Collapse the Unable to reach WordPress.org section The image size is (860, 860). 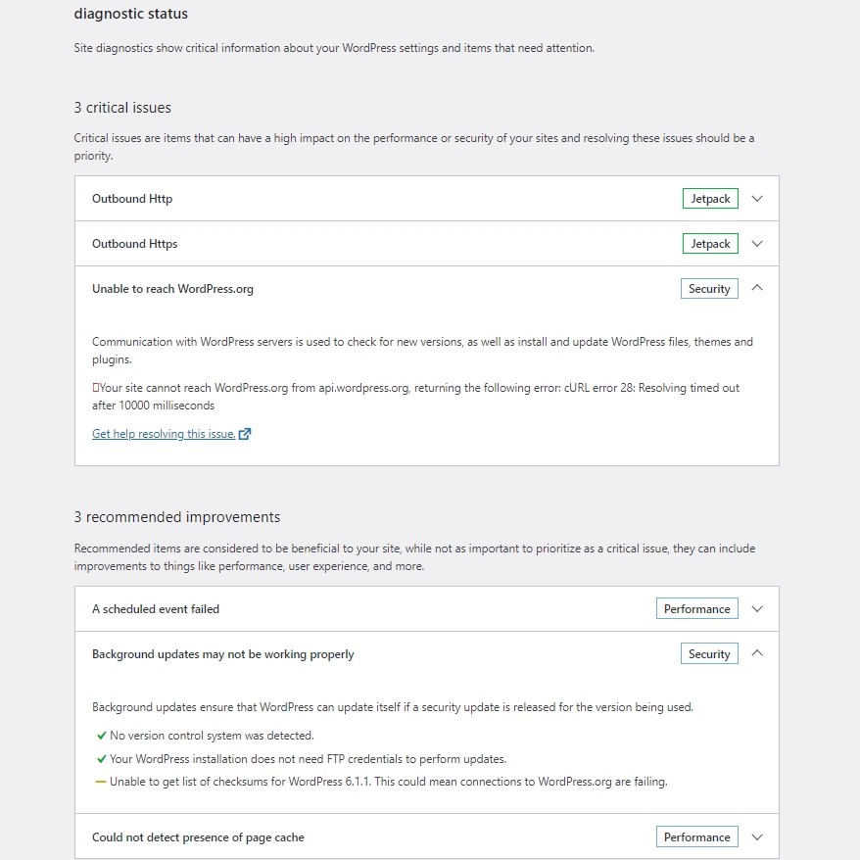click(x=756, y=289)
